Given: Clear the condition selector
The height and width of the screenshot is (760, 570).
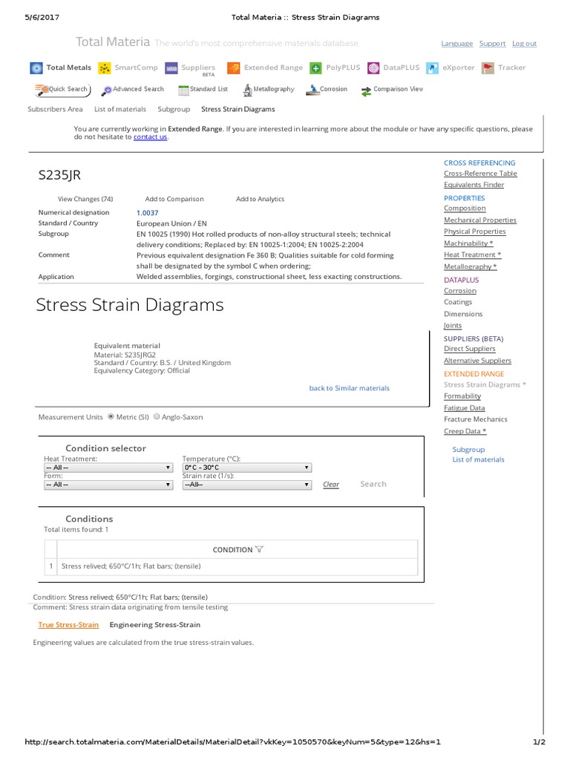Looking at the screenshot, I should (331, 484).
